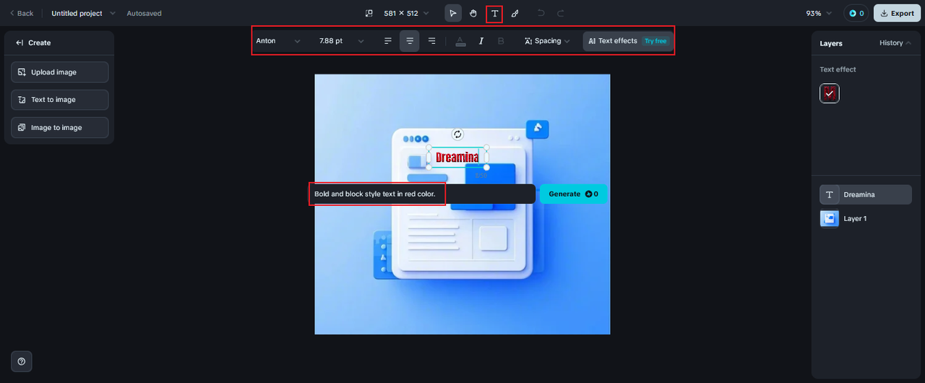Click the Upload image icon

point(22,72)
